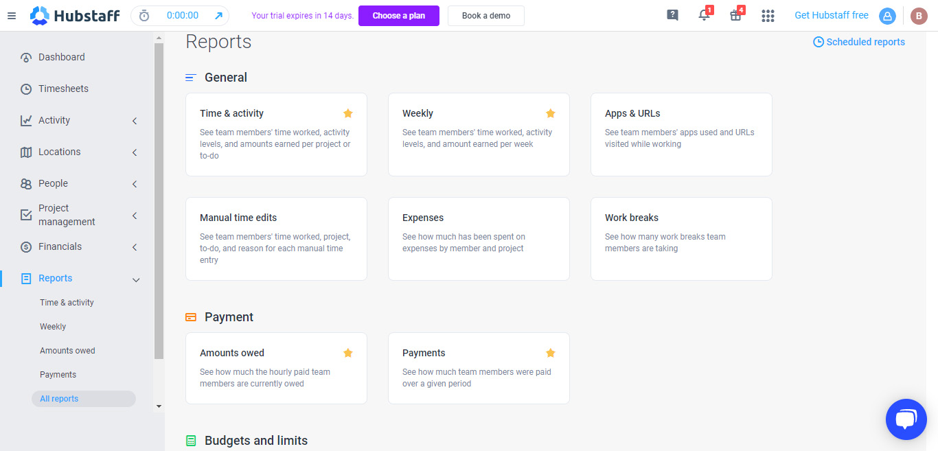Select All reports in the sidebar

[x=59, y=398]
